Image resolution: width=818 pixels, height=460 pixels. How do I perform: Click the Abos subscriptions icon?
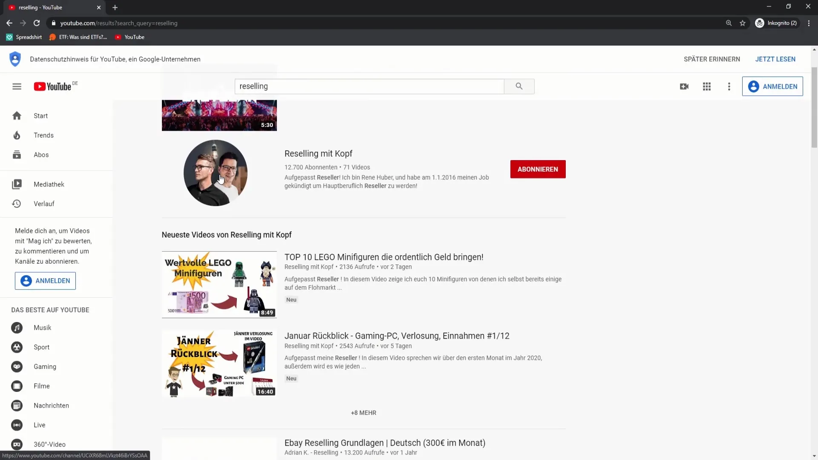pyautogui.click(x=17, y=155)
